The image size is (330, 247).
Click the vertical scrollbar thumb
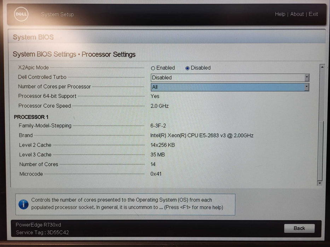click(320, 150)
